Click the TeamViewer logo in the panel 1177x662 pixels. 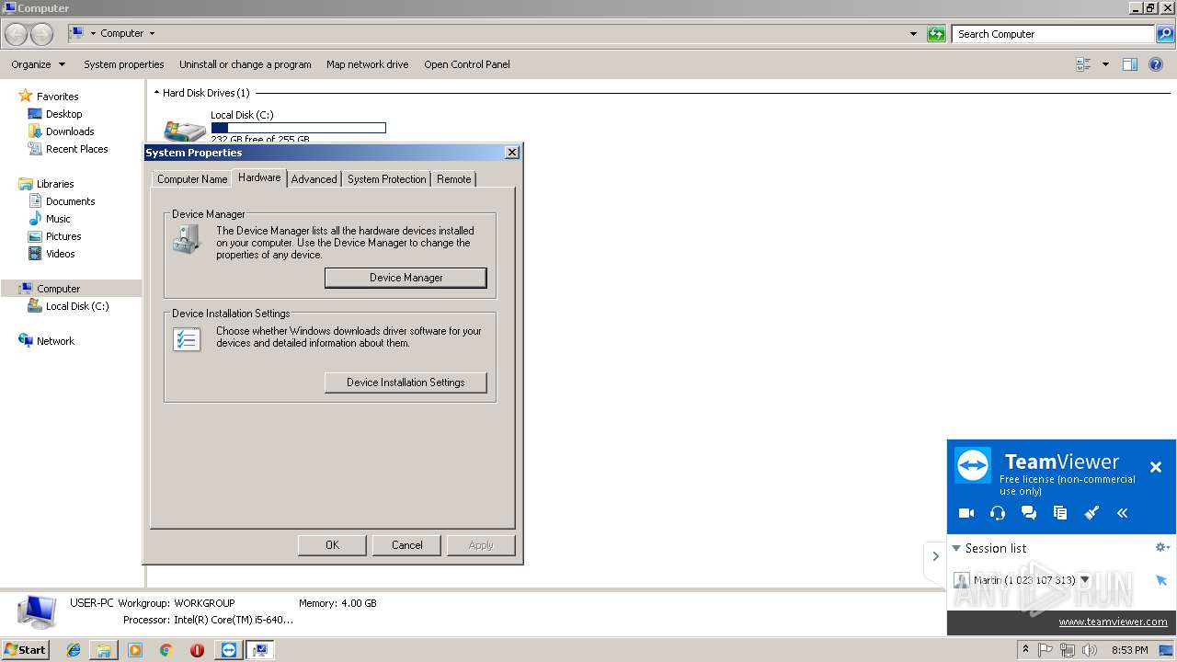point(973,465)
